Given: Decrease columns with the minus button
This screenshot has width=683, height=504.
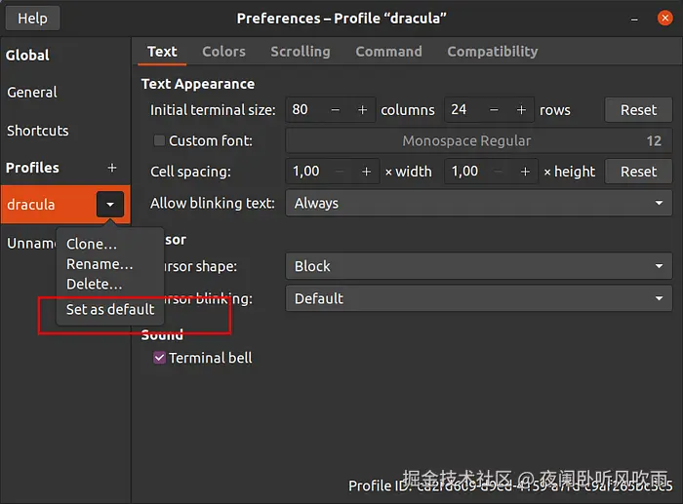Looking at the screenshot, I should pos(335,110).
